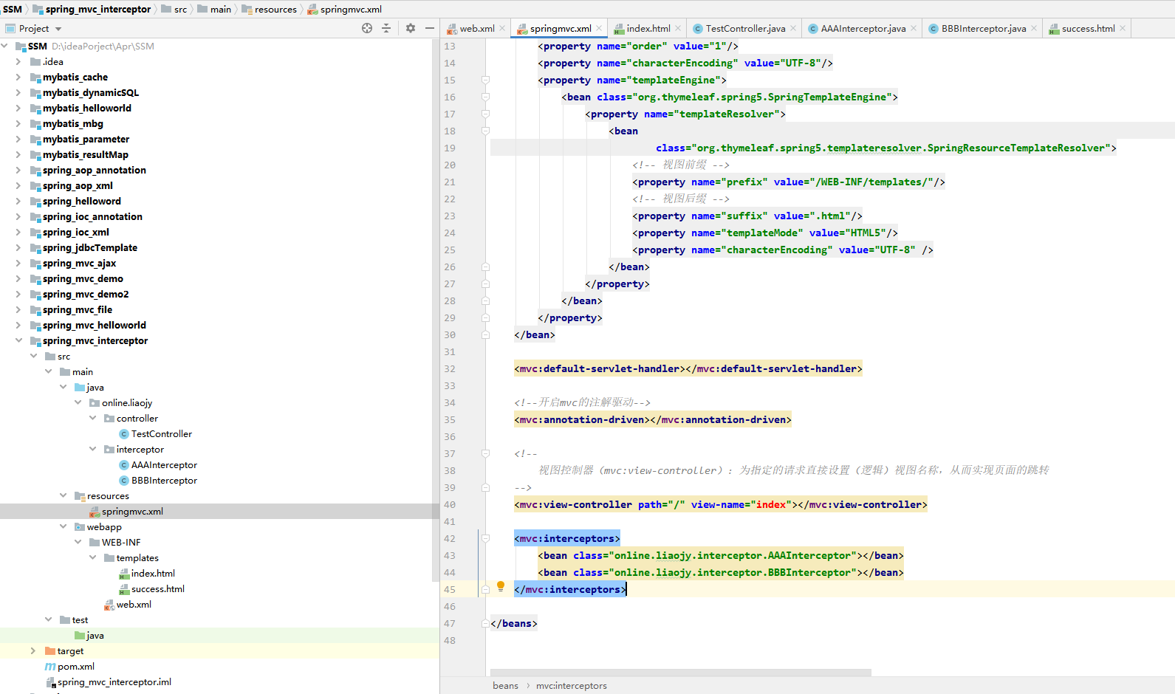
Task: Click the target folder icon
Action: coord(50,651)
